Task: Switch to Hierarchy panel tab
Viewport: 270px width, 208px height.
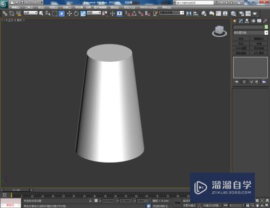Action: click(x=247, y=21)
